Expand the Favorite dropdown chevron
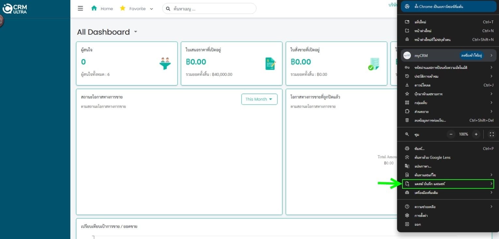 pyautogui.click(x=151, y=9)
